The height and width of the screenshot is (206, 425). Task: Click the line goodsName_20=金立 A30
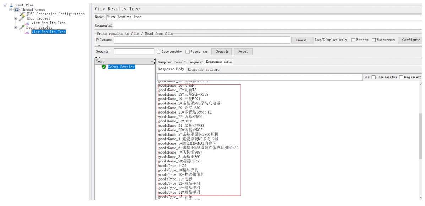pos(179,108)
